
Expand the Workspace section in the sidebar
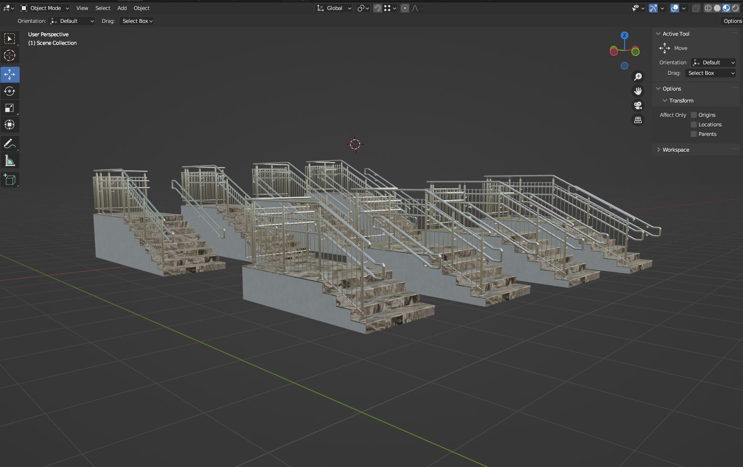(675, 149)
